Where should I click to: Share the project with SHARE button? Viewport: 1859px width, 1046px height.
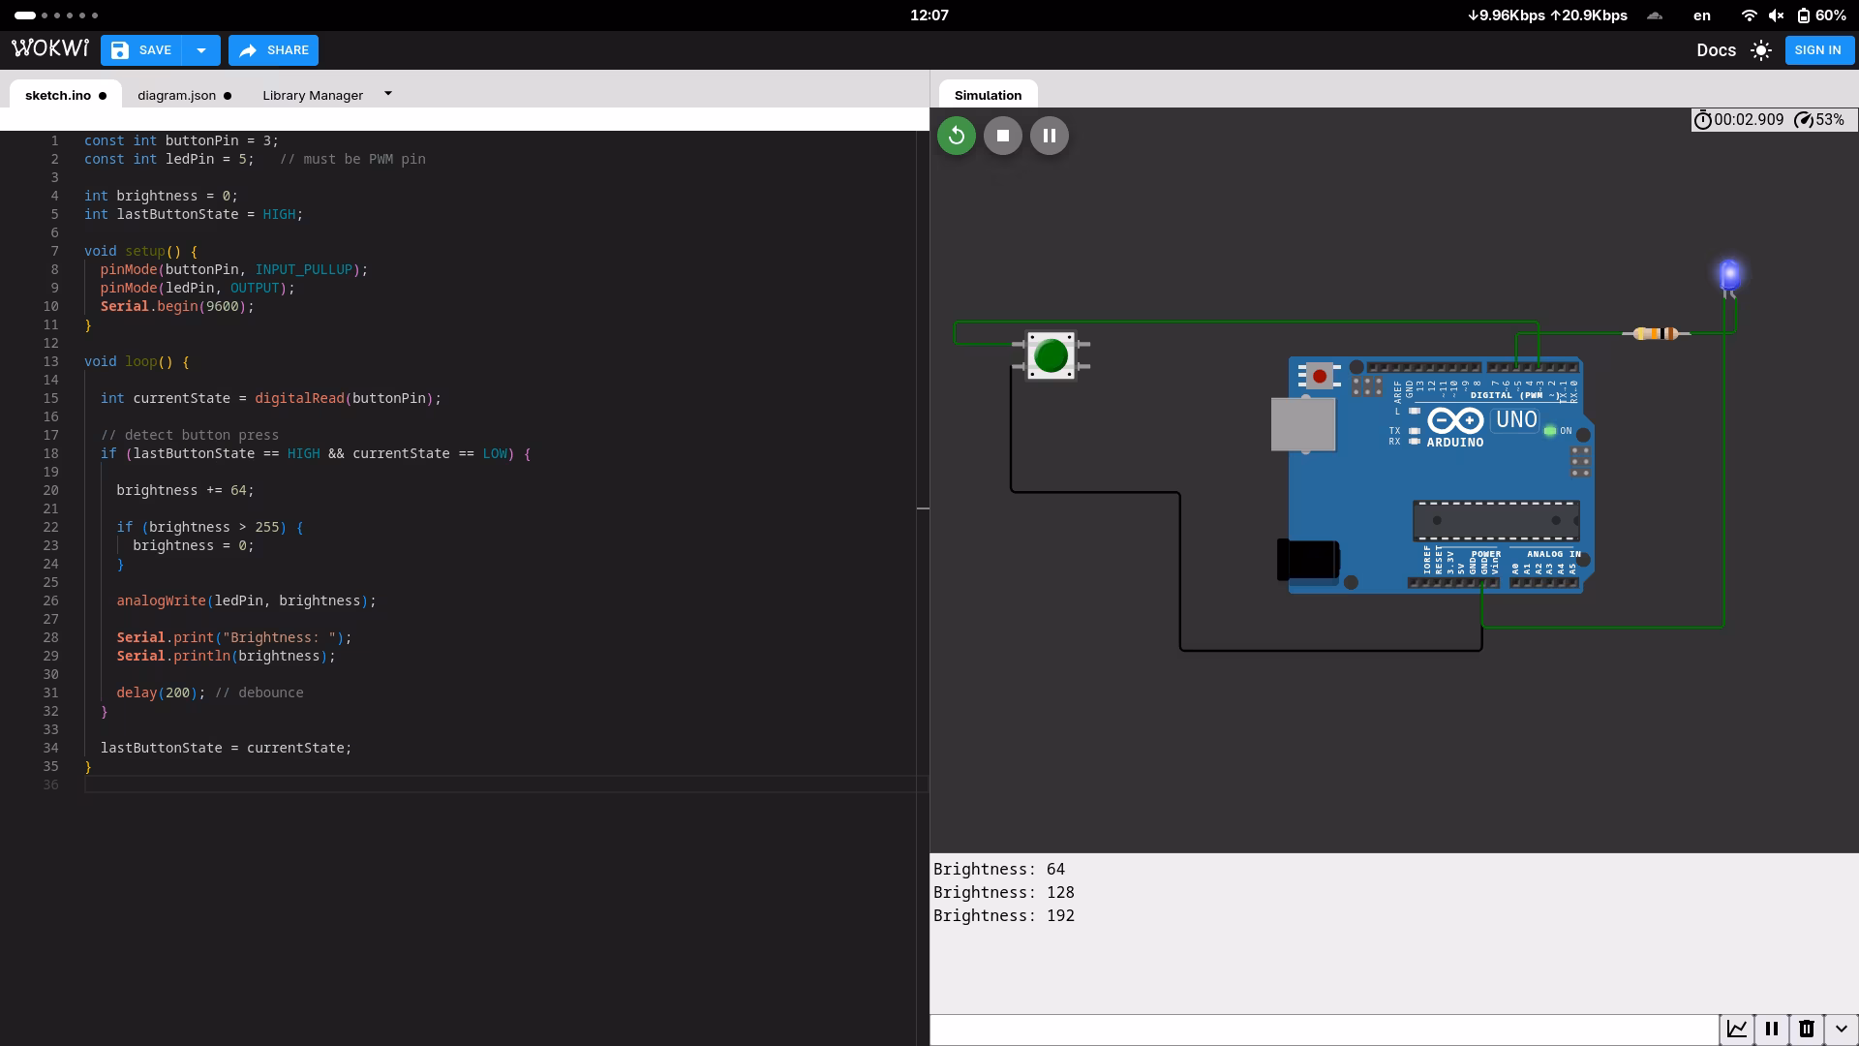[x=273, y=50]
